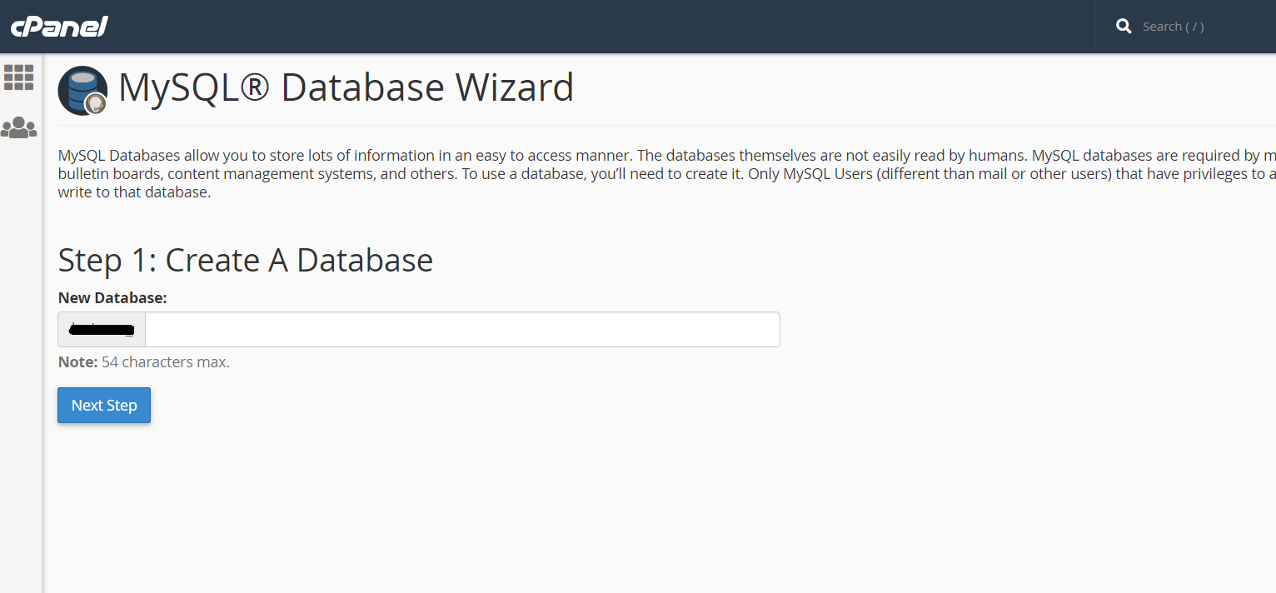The width and height of the screenshot is (1276, 593).
Task: Click the text write to that database
Action: [x=134, y=192]
